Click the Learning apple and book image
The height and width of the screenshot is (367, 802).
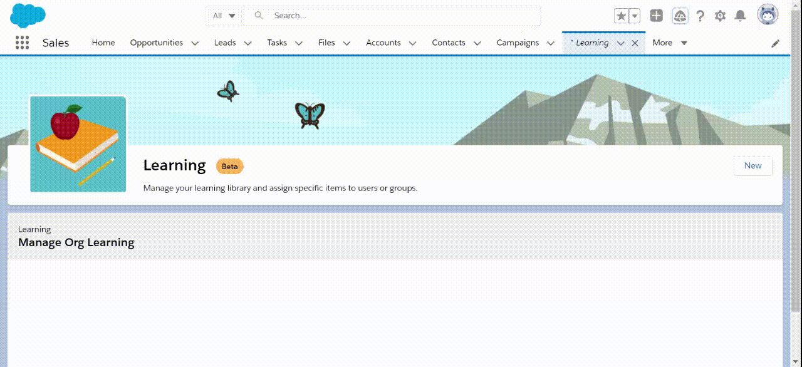[78, 144]
